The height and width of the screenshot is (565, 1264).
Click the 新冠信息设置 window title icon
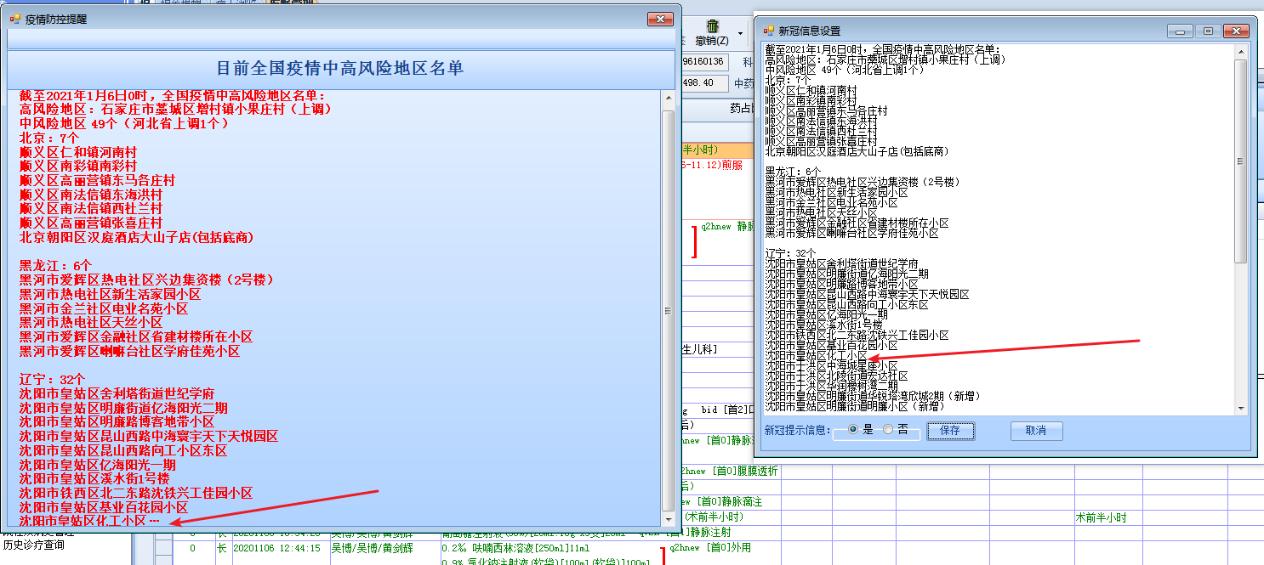pos(769,31)
